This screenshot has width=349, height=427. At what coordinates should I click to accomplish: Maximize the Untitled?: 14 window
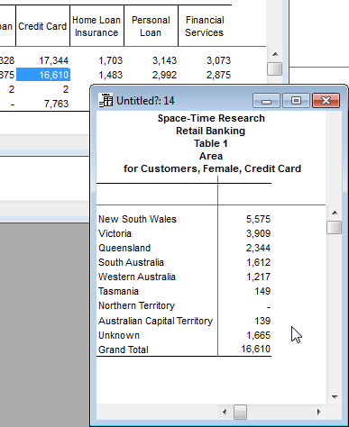coord(296,100)
